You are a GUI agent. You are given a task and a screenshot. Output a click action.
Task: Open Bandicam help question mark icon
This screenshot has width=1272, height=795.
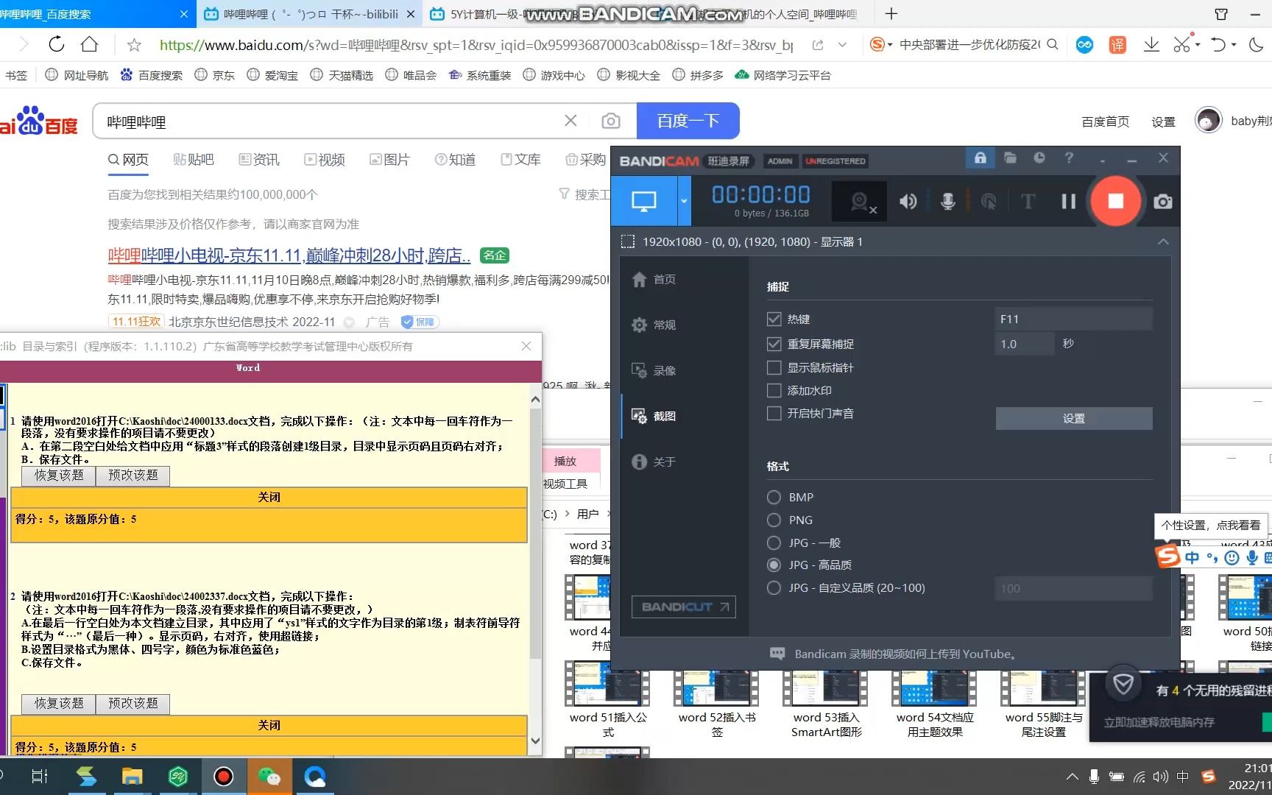click(x=1069, y=158)
